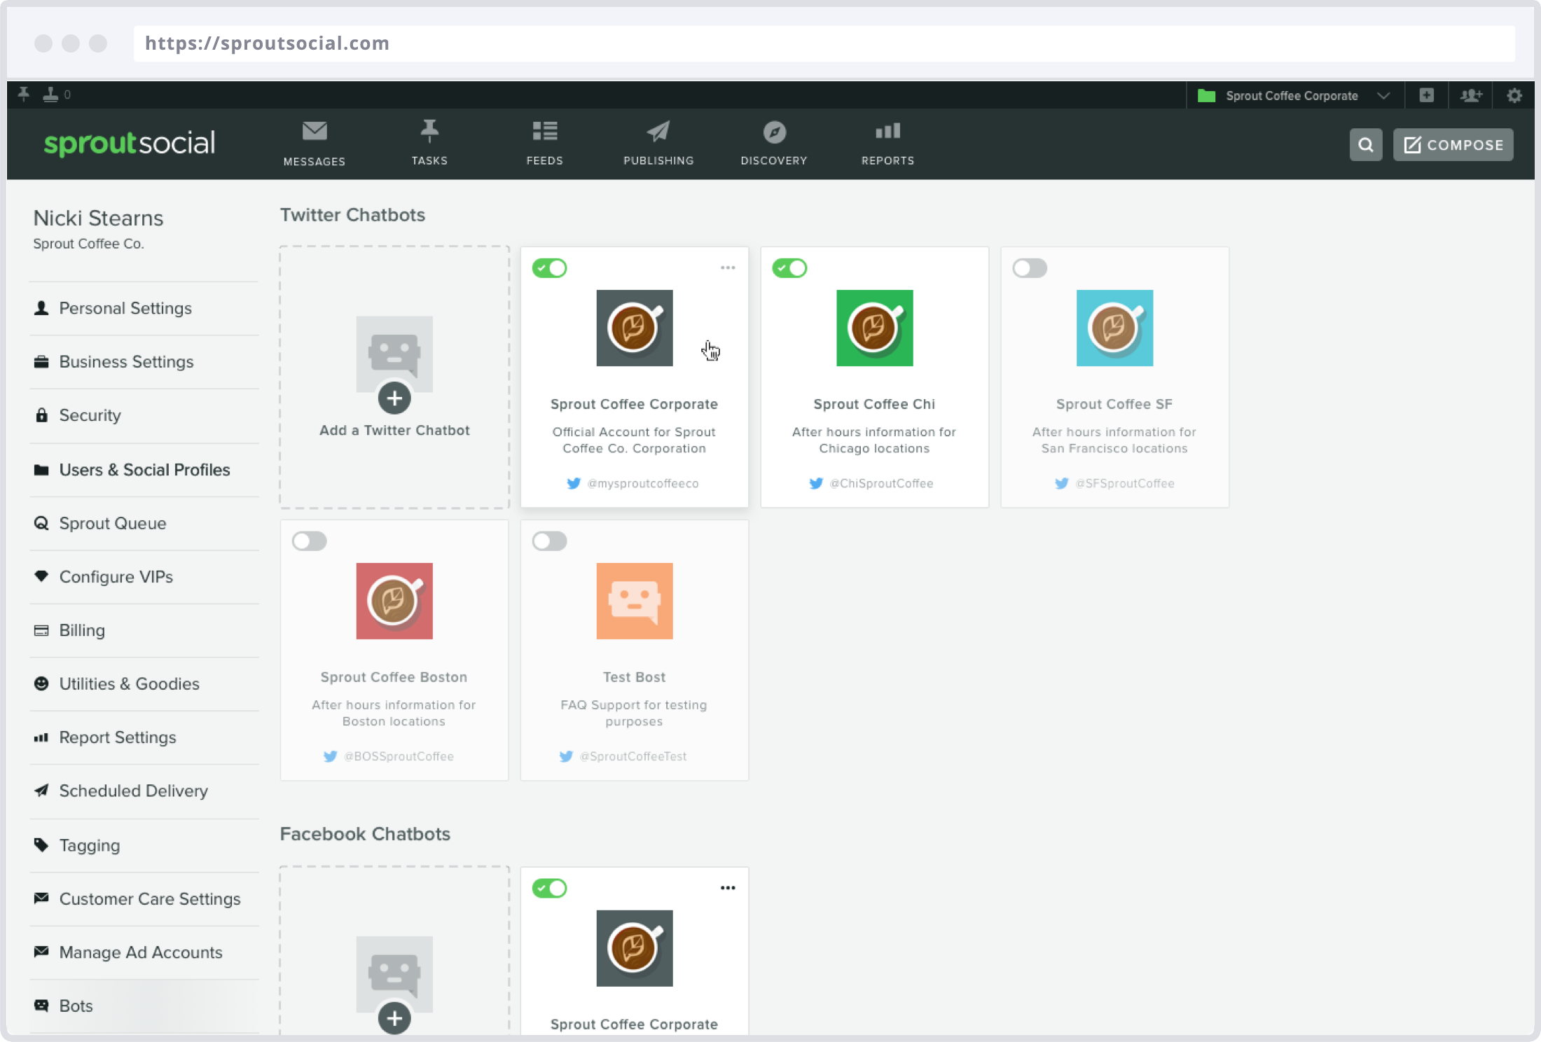Click the Sprout Coffee Boston red avatar
The width and height of the screenshot is (1541, 1042).
pos(394,601)
